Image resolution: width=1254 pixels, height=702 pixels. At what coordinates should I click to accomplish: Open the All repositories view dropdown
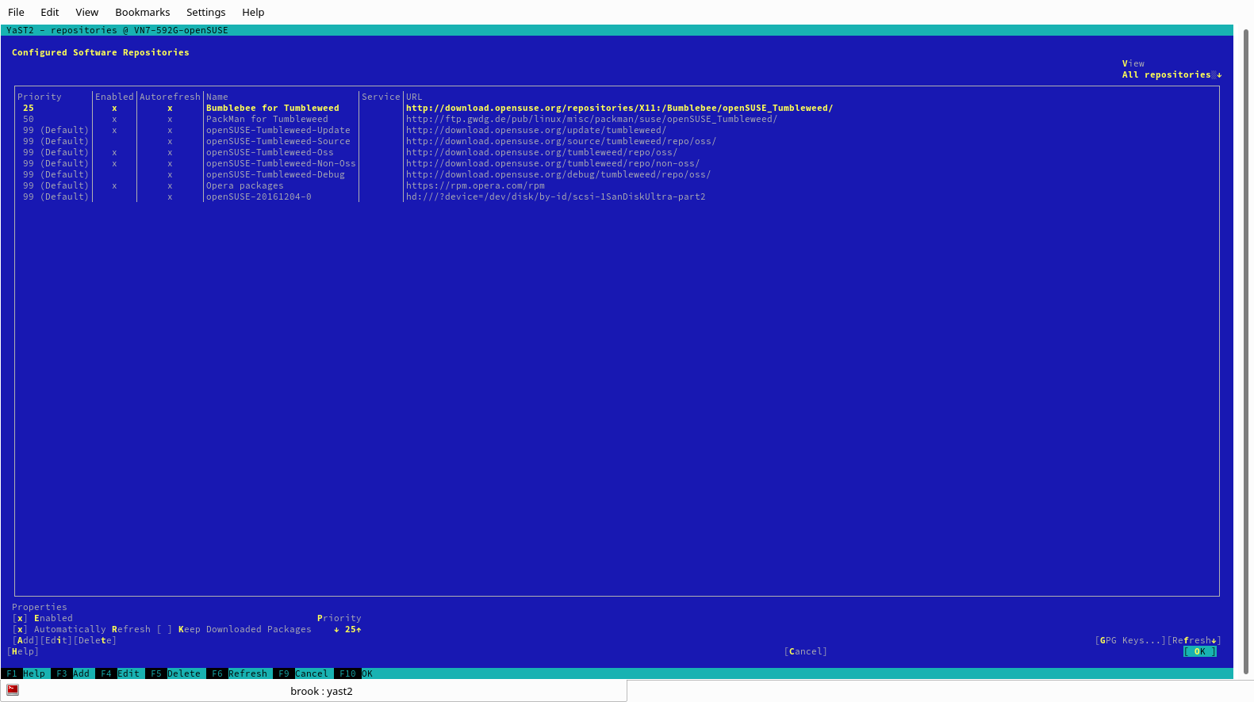1172,74
